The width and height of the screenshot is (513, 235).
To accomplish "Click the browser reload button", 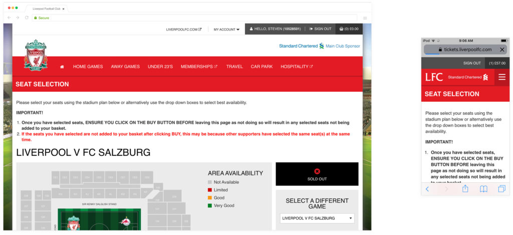I will [x=27, y=18].
